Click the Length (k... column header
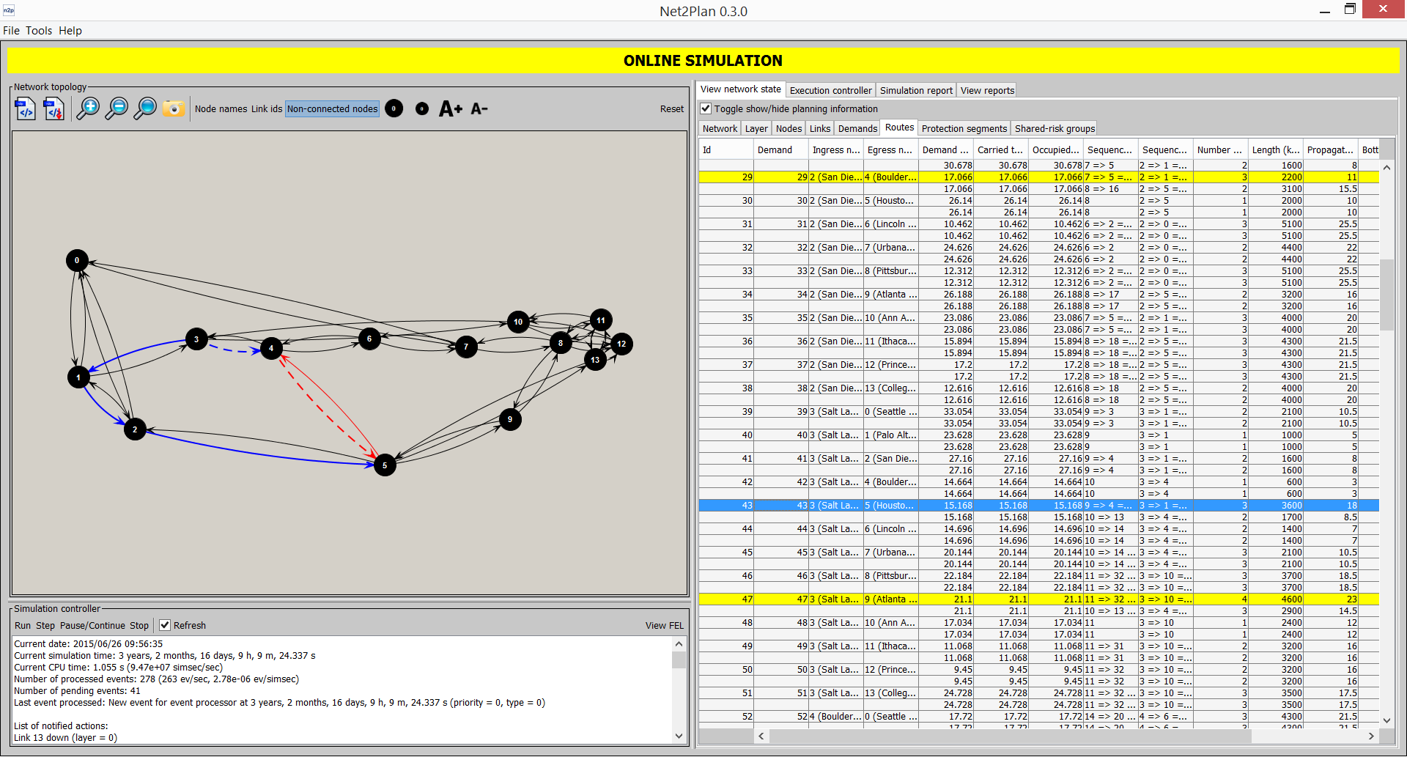Viewport: 1407px width, 757px height. pos(1276,149)
